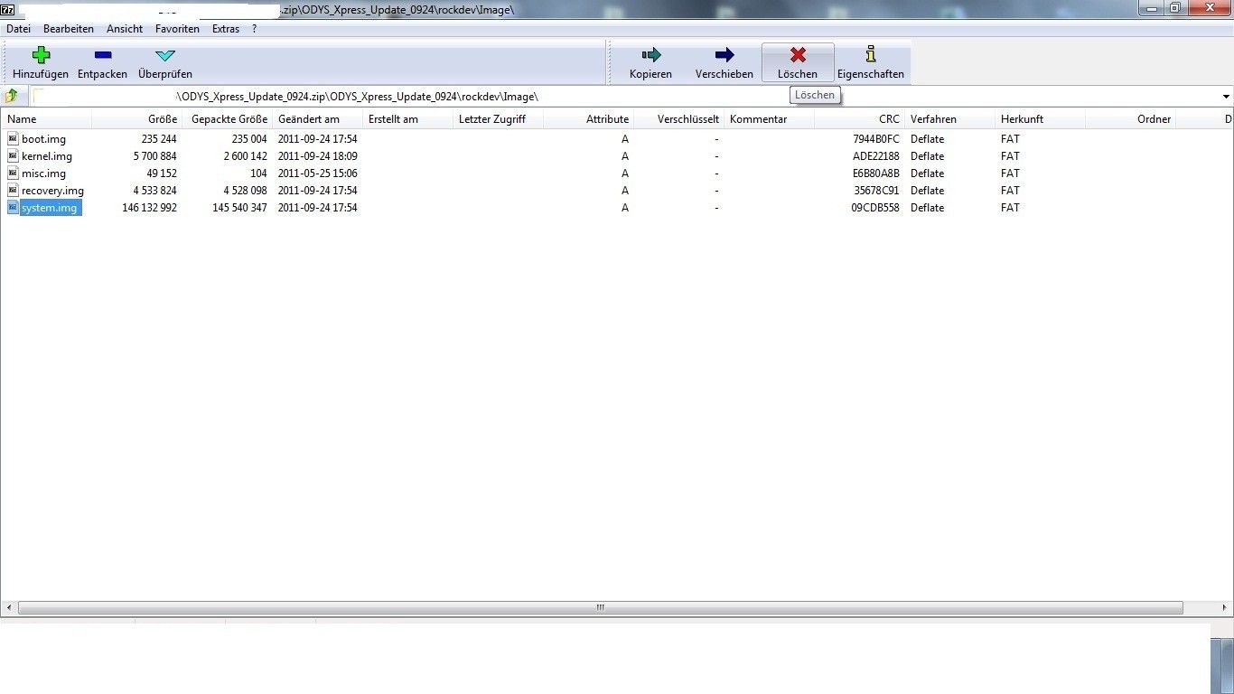Click the Kopieren copy icon
The height and width of the screenshot is (694, 1234).
tap(651, 55)
